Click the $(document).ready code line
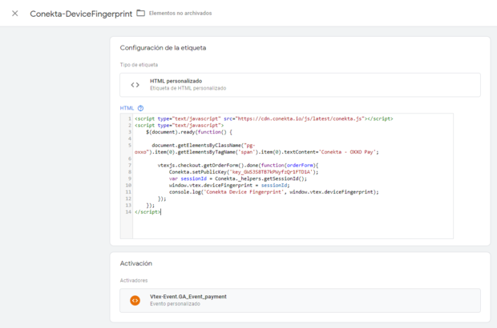The height and width of the screenshot is (328, 497). coord(189,132)
